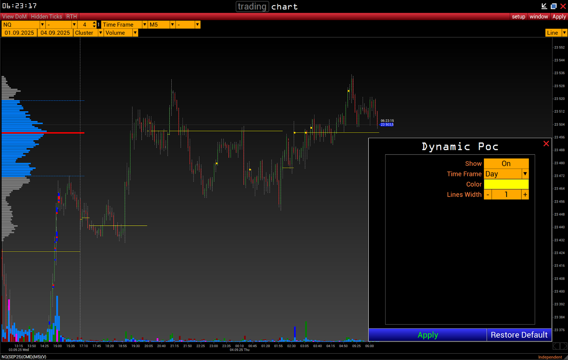Open the setup menu

click(x=518, y=17)
